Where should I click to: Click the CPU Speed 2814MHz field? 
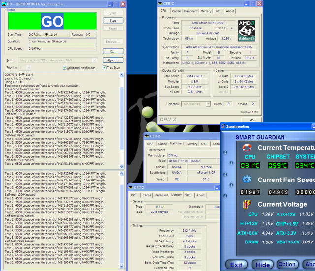tap(63, 48)
